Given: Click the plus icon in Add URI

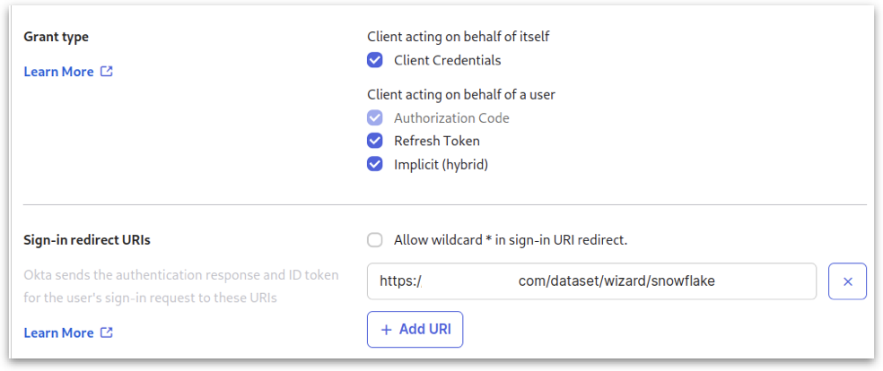Looking at the screenshot, I should tap(387, 329).
